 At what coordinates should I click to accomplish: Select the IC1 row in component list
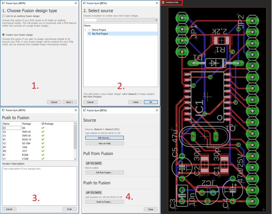coord(38,143)
